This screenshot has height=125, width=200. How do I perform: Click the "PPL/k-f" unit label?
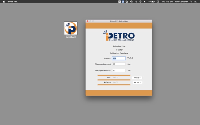pos(129,58)
